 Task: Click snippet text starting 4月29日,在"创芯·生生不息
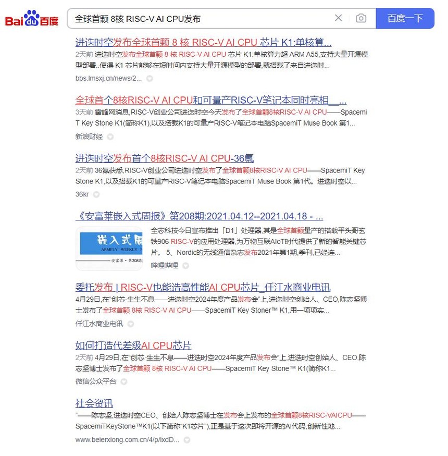(221, 305)
